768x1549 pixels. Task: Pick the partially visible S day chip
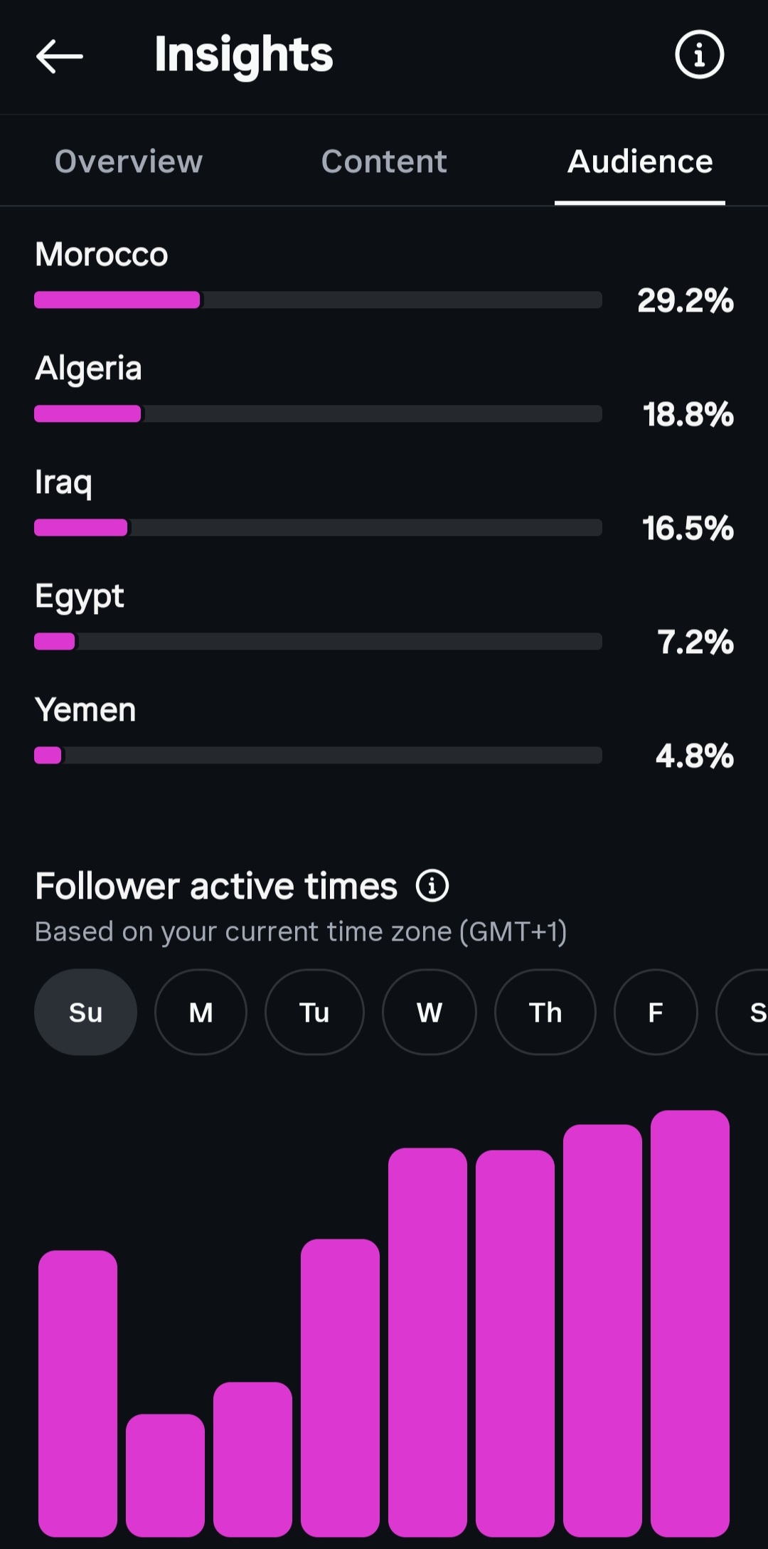point(742,1012)
